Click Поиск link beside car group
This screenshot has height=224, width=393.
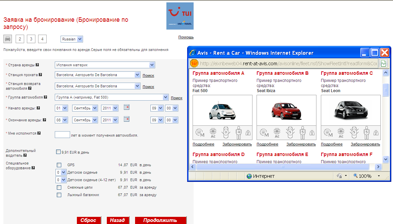click(177, 98)
